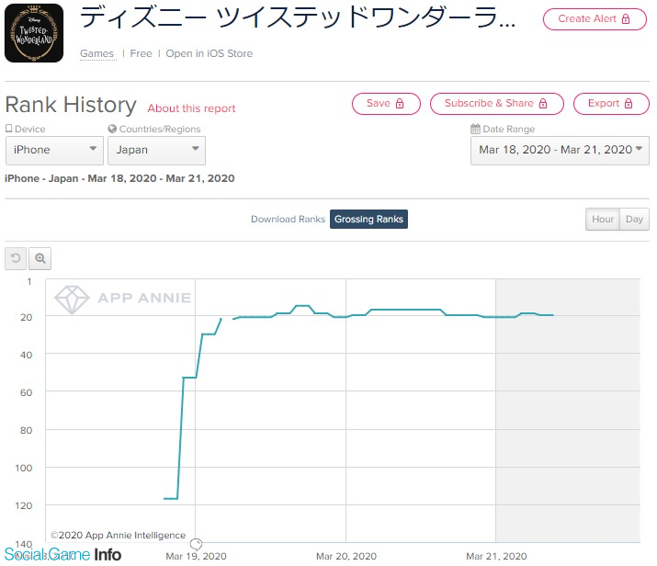Click the lock icon on Save button
This screenshot has height=566, width=657.
click(x=400, y=104)
